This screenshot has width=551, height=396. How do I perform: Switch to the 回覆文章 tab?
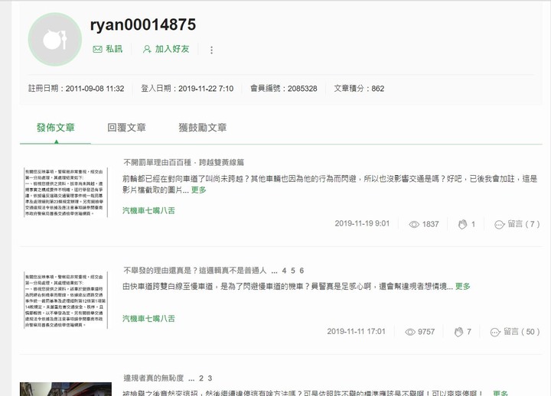coord(126,128)
